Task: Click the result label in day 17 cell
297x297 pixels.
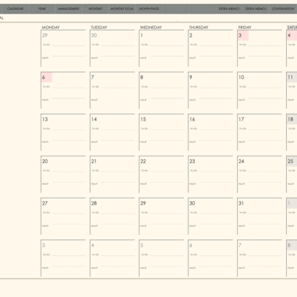Action: [241, 142]
